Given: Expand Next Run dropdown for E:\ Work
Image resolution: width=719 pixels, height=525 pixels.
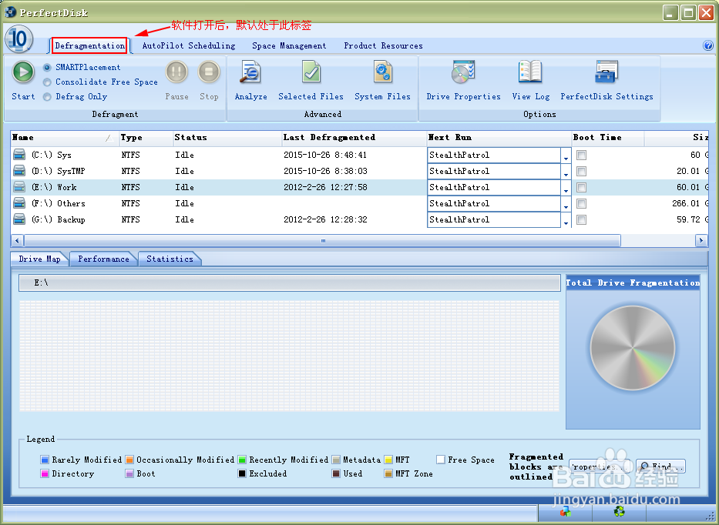Looking at the screenshot, I should coord(566,187).
